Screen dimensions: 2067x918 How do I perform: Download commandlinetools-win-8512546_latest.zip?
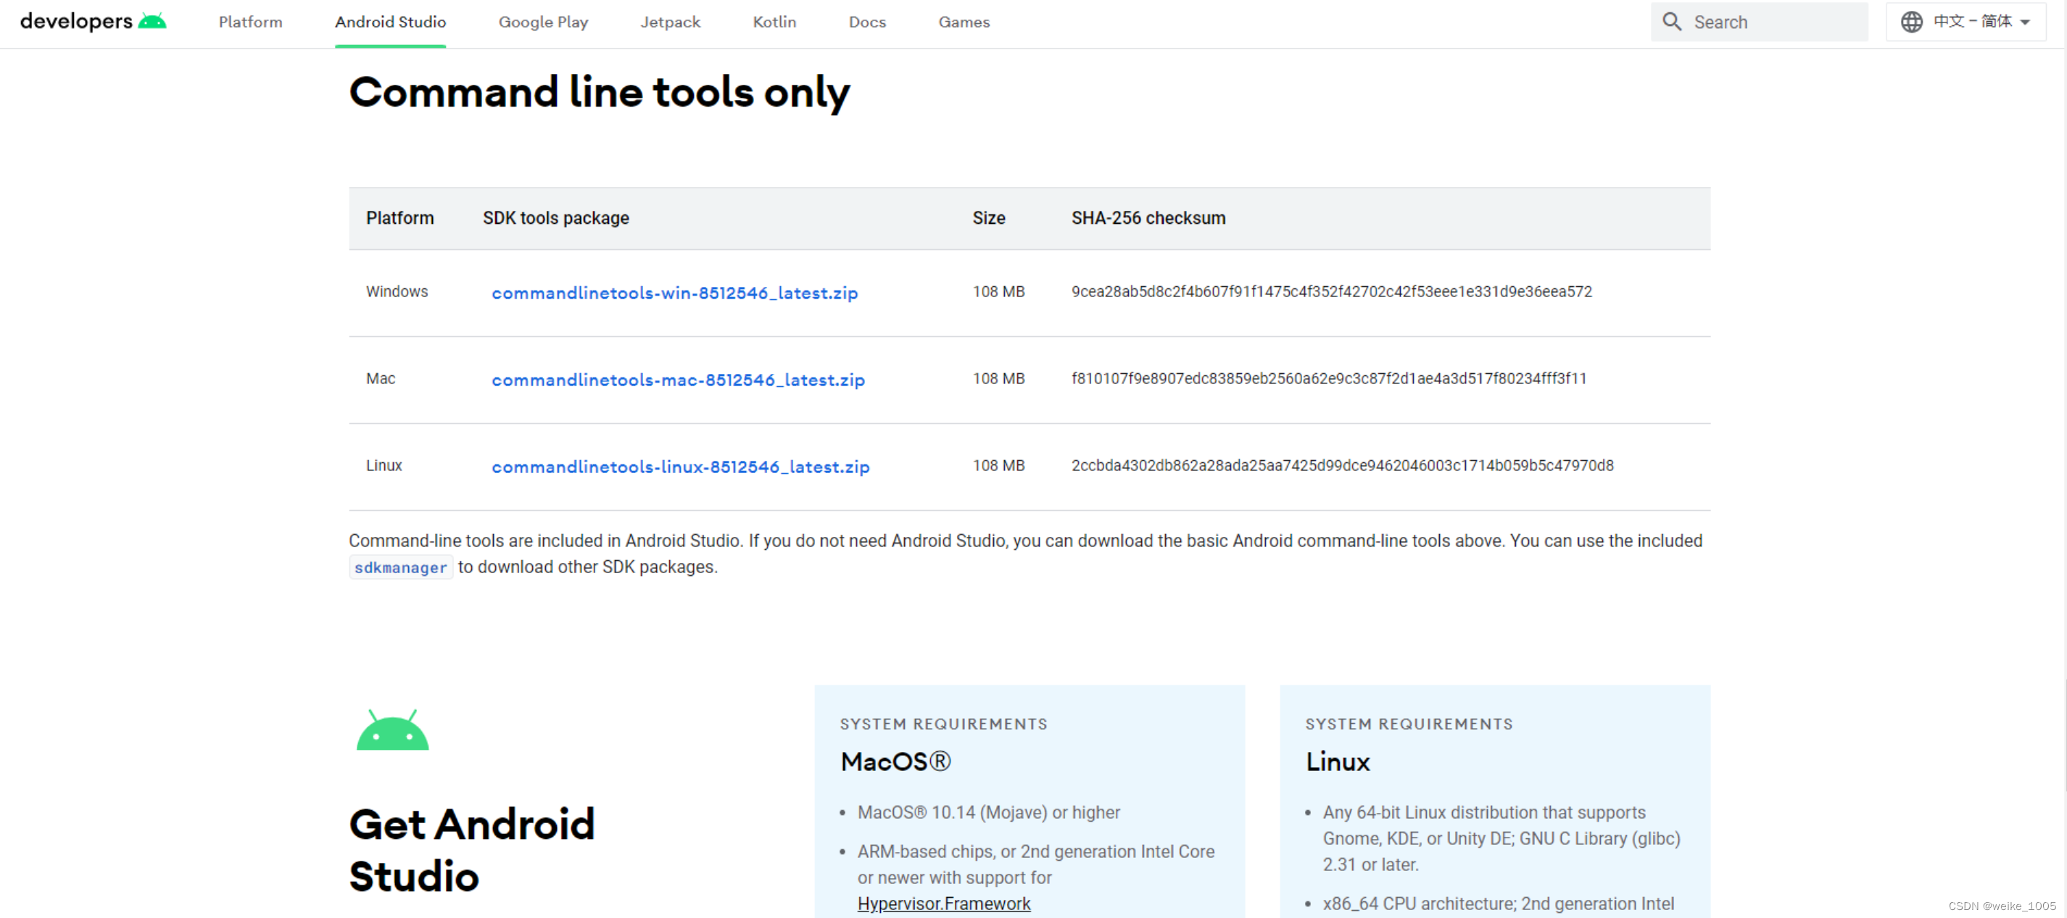tap(674, 293)
